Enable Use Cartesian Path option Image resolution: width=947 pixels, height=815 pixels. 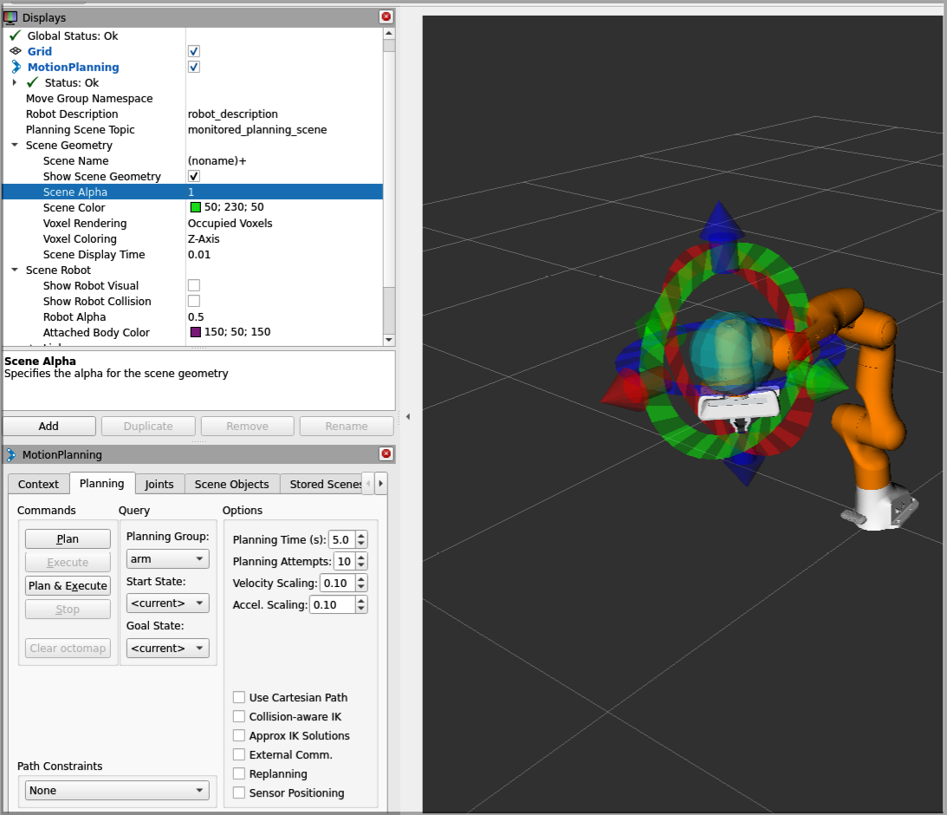pyautogui.click(x=239, y=697)
